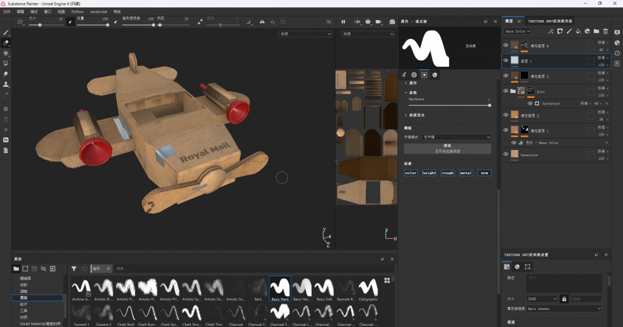Hide the basecolor layer
The width and height of the screenshot is (623, 327).
pos(506,154)
